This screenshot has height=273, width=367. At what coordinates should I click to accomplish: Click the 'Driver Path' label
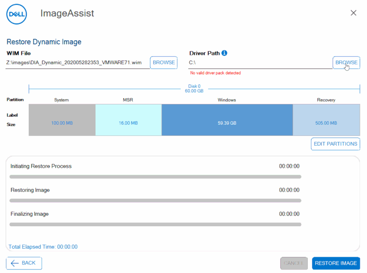(205, 53)
